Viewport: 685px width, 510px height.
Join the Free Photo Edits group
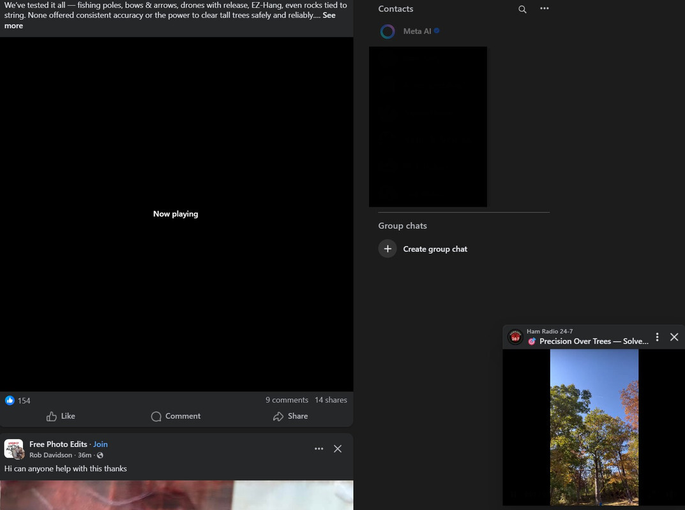tap(100, 444)
